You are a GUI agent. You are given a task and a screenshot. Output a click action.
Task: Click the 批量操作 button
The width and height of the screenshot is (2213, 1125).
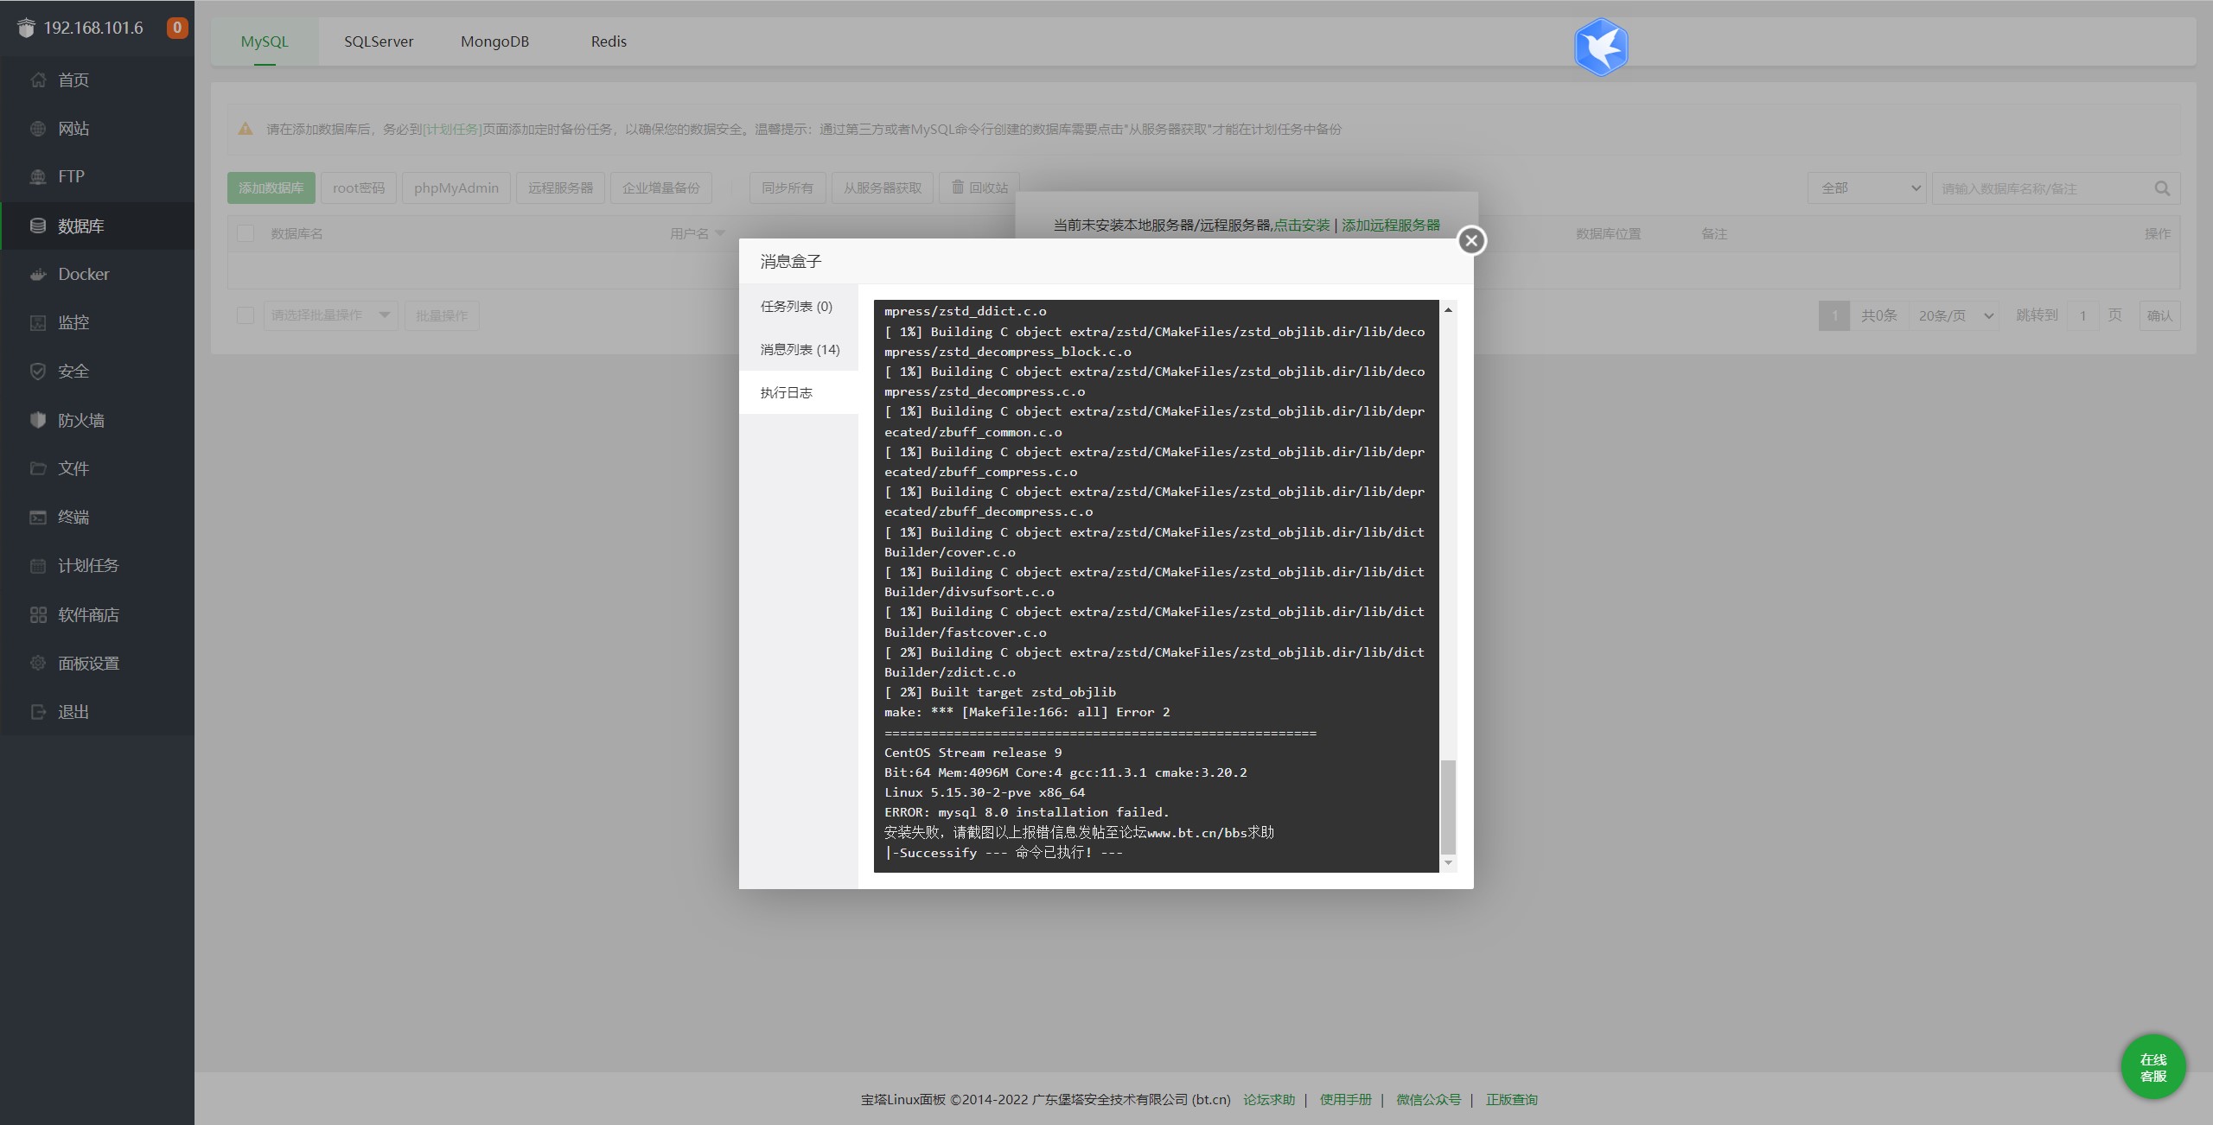pos(442,315)
